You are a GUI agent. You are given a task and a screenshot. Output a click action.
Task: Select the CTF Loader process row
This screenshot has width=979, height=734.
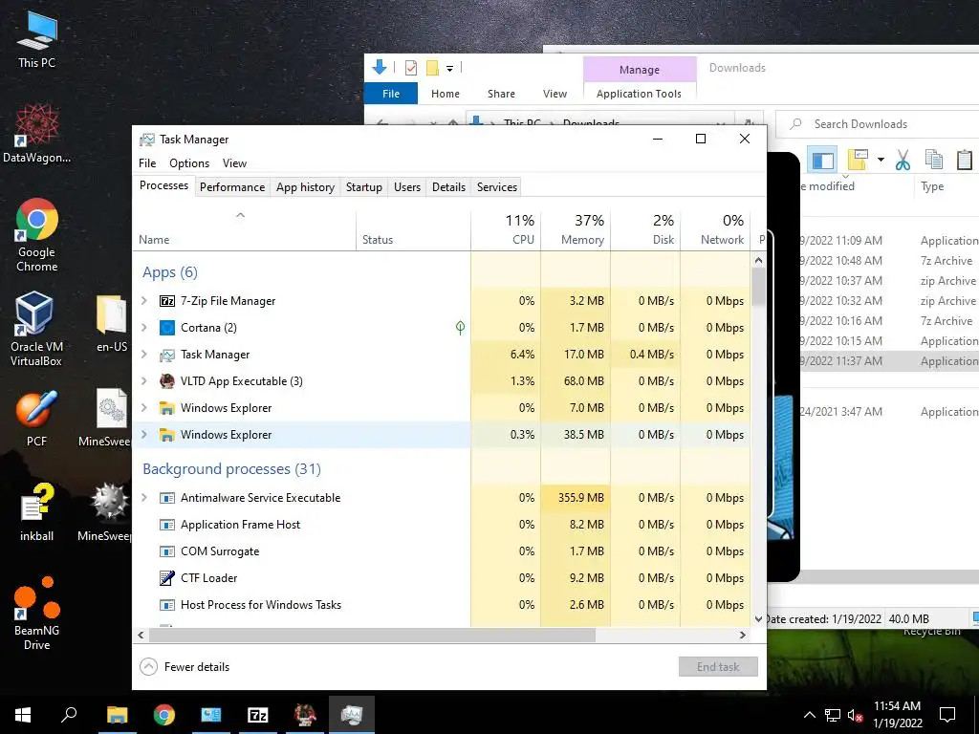pos(441,578)
